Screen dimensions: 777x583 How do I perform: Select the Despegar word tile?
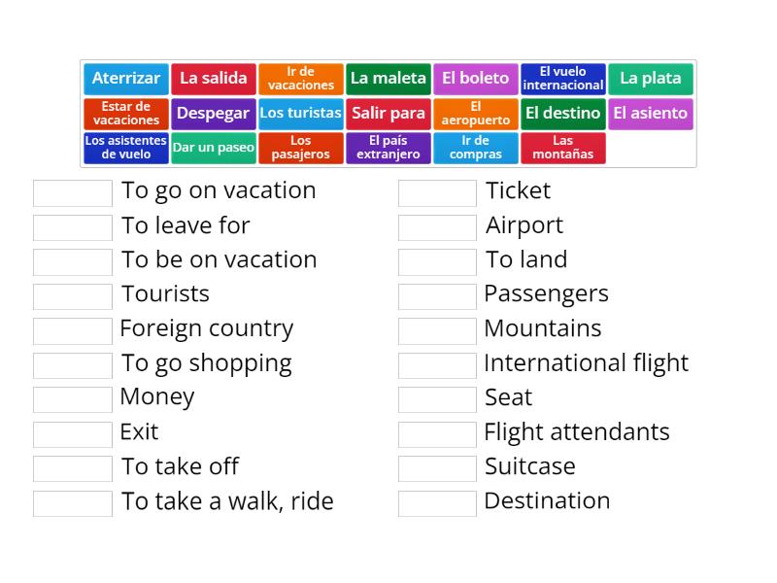pos(213,114)
